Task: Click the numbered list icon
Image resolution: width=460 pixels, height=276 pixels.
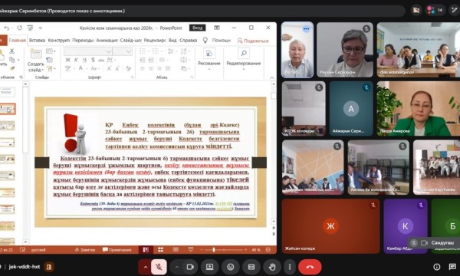Action: point(156,51)
